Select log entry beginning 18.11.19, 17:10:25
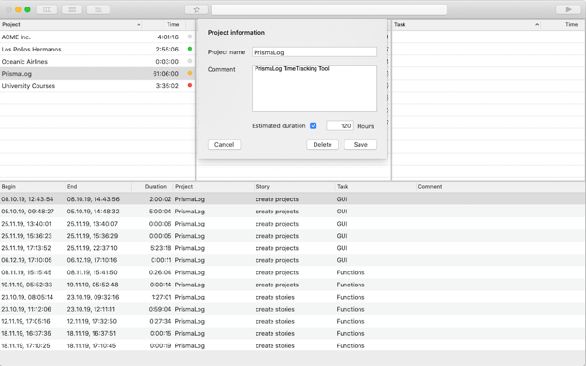 [293, 345]
